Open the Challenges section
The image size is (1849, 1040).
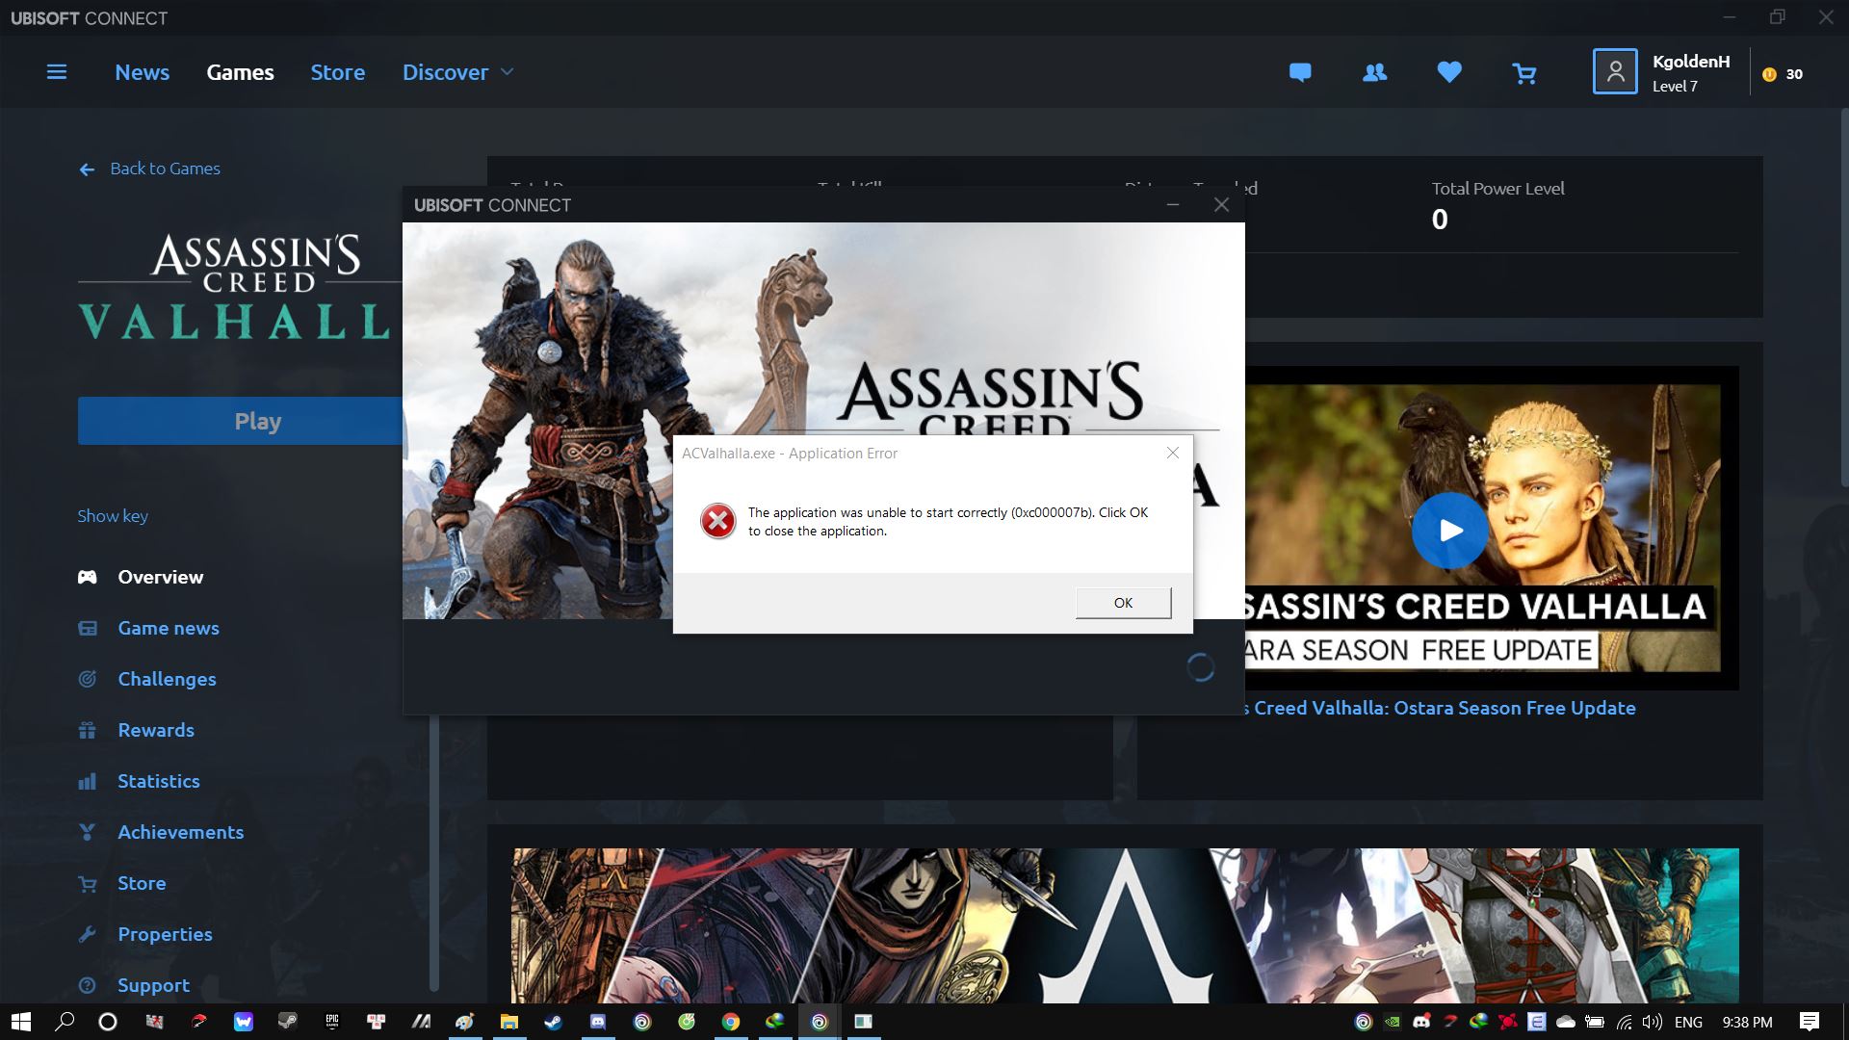[166, 679]
